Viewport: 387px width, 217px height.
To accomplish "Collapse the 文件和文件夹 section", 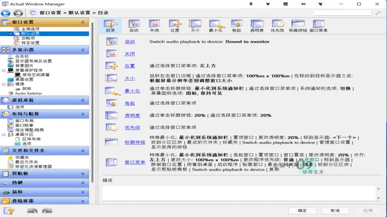I will (83, 151).
